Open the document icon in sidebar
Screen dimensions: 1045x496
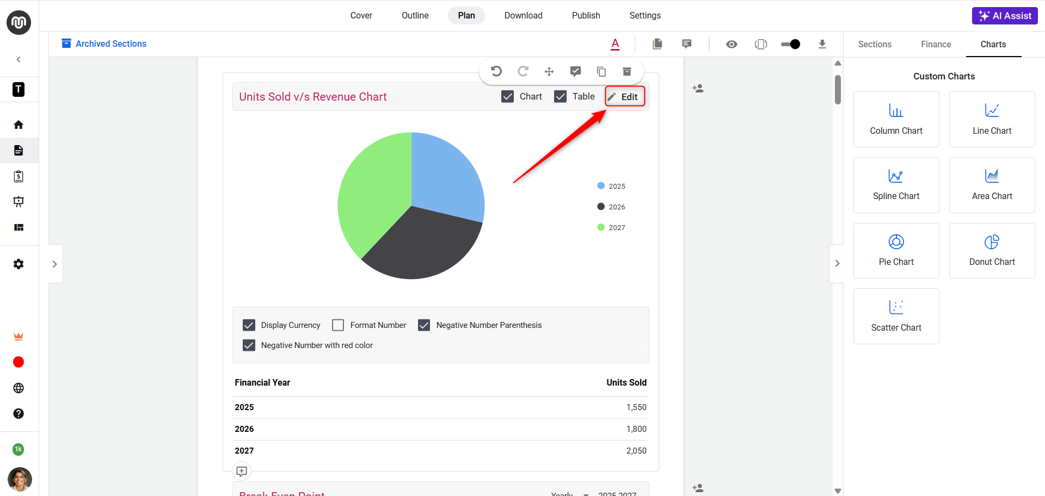pyautogui.click(x=19, y=150)
